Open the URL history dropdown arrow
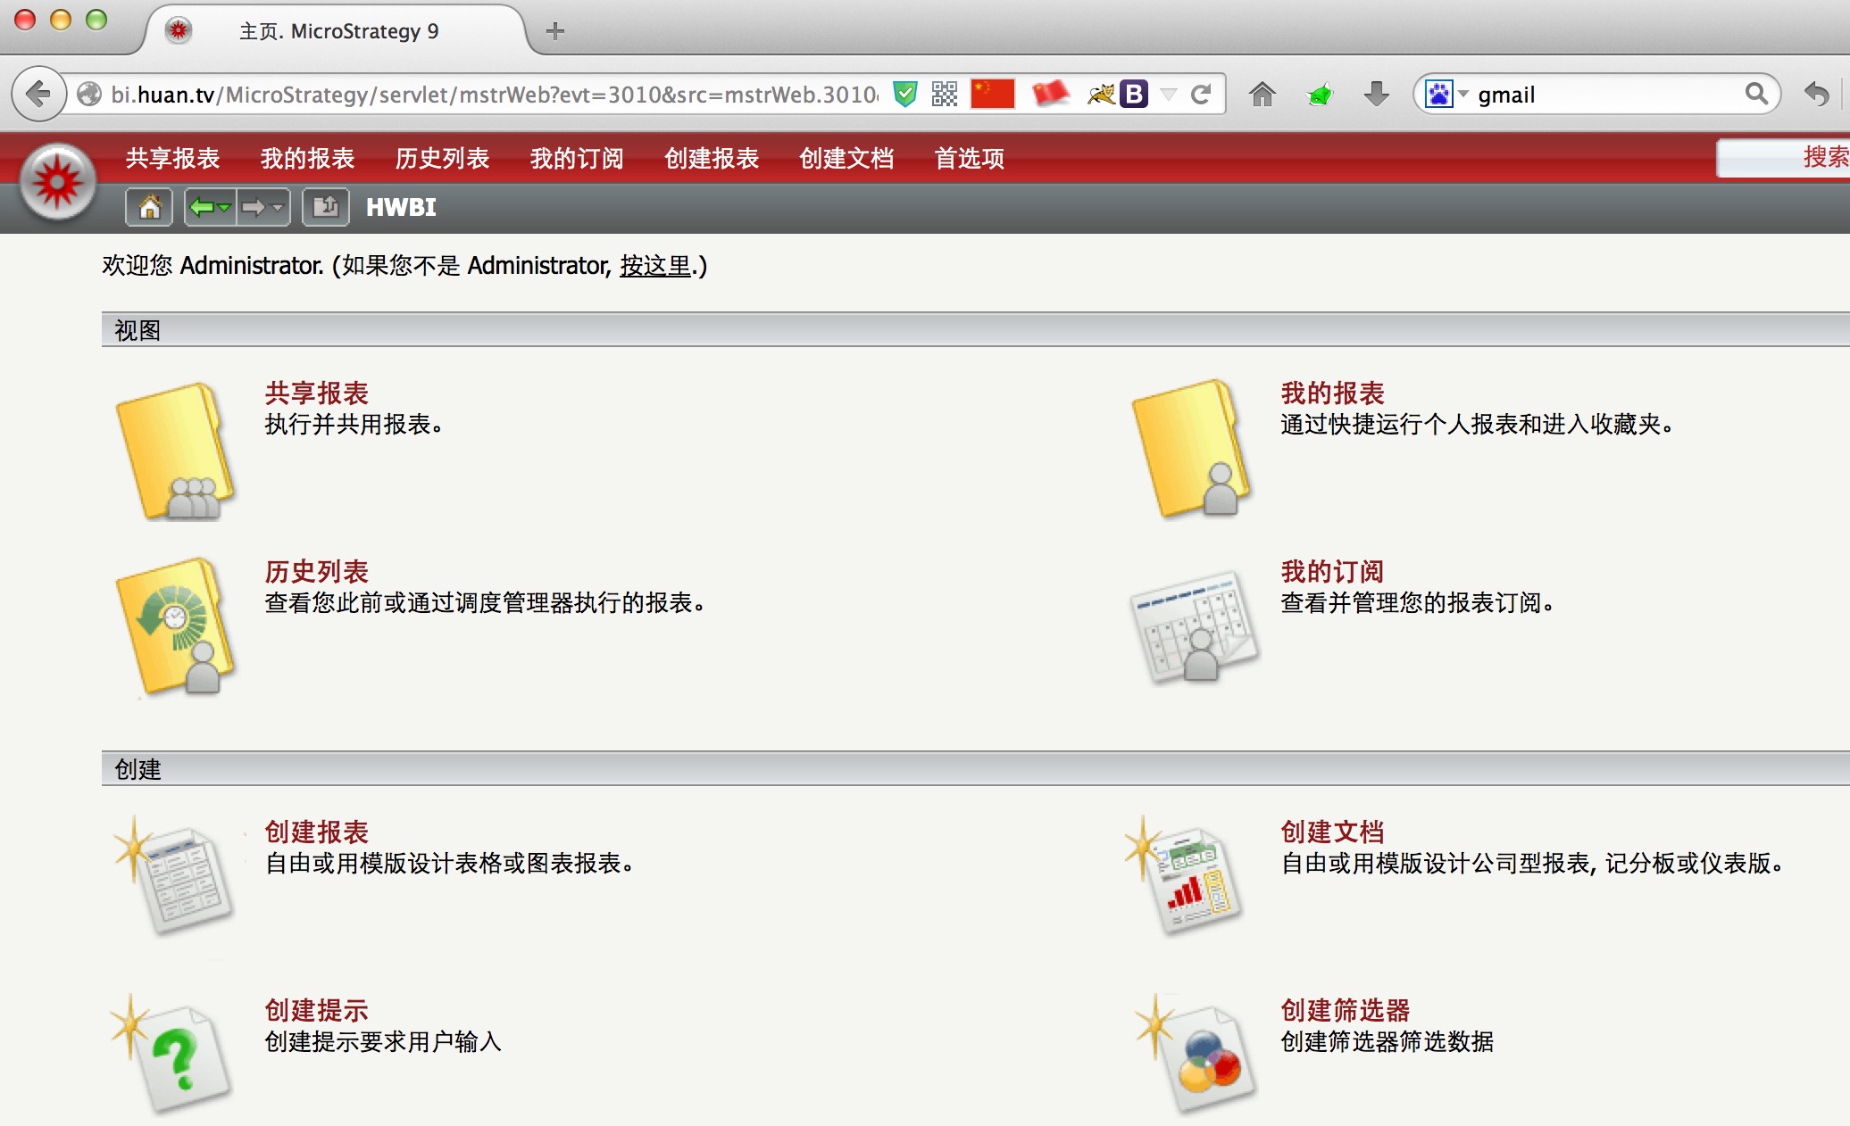The height and width of the screenshot is (1126, 1850). 1168,95
